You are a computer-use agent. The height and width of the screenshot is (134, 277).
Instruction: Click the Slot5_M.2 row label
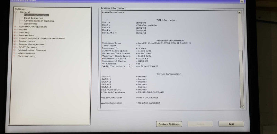pos(109,33)
